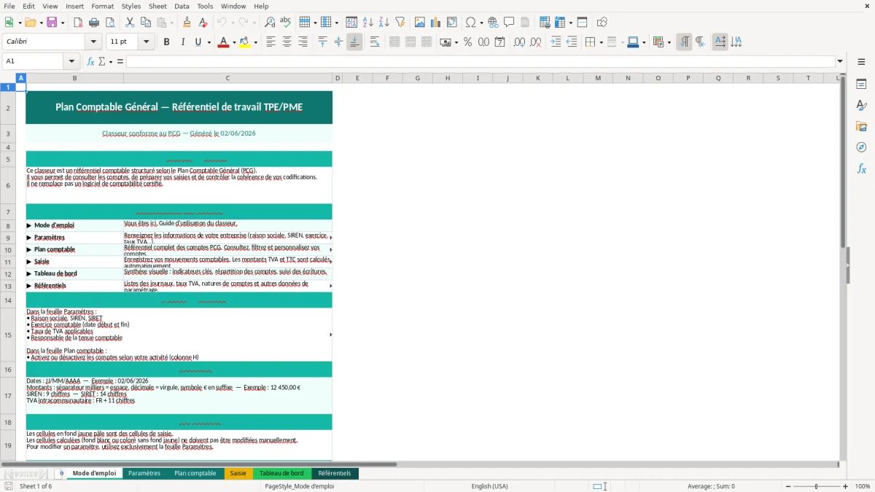Screen dimensions: 875x492
Task: Switch to Paramètres sheet tab
Action: [x=144, y=474]
